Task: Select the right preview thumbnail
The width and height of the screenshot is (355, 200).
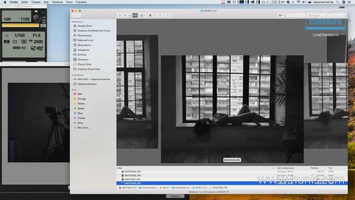Action: (x=325, y=106)
